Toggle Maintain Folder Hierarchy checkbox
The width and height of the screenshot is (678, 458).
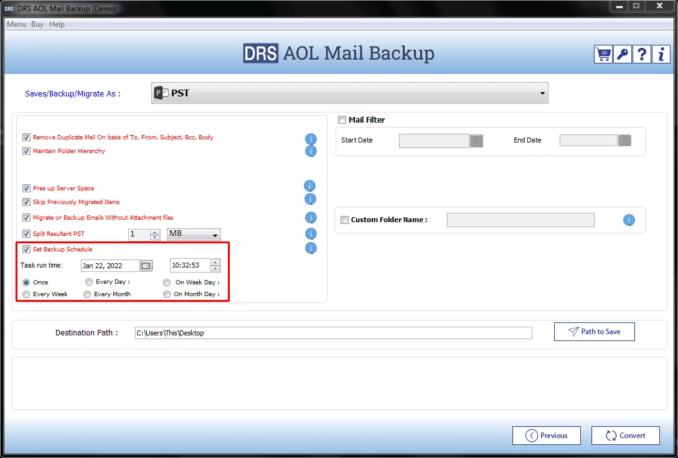coord(26,151)
